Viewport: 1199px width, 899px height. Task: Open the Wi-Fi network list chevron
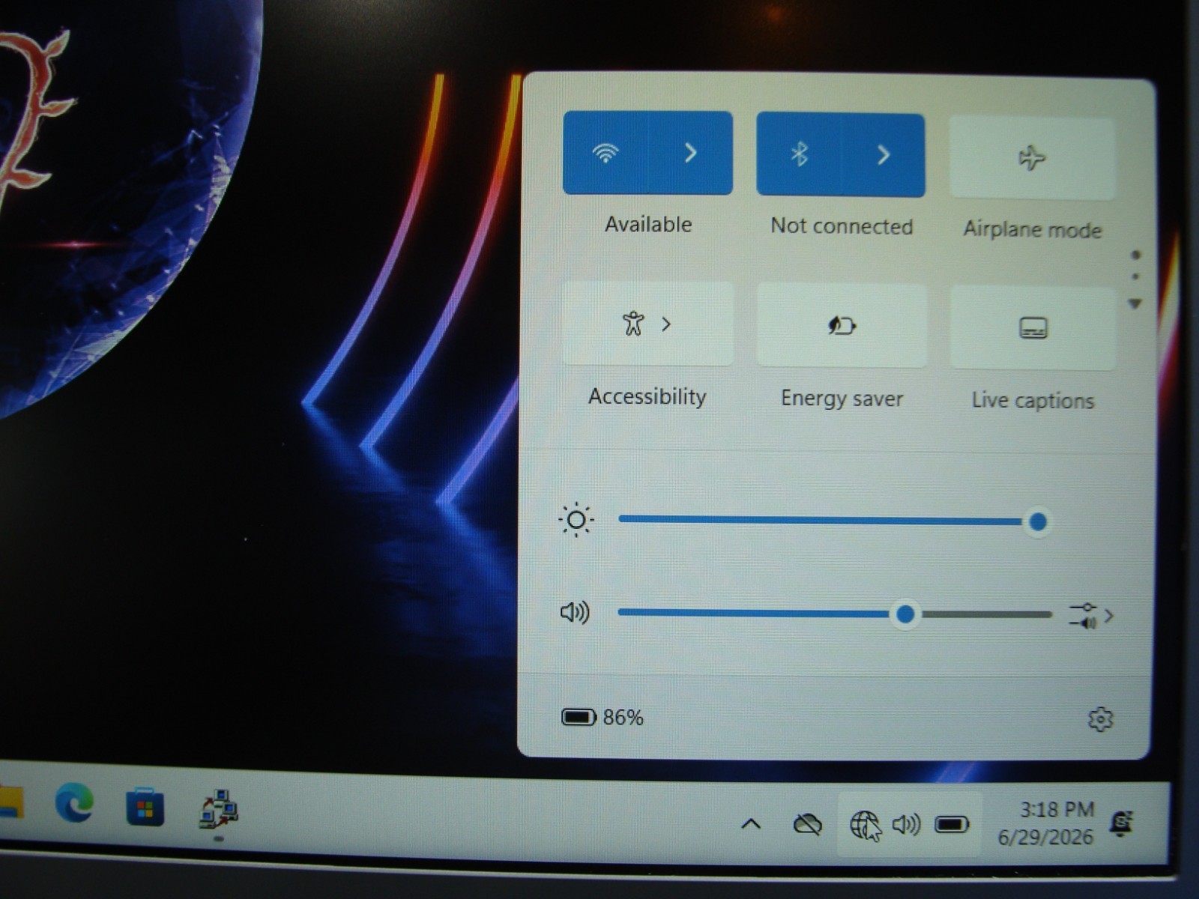tap(690, 154)
